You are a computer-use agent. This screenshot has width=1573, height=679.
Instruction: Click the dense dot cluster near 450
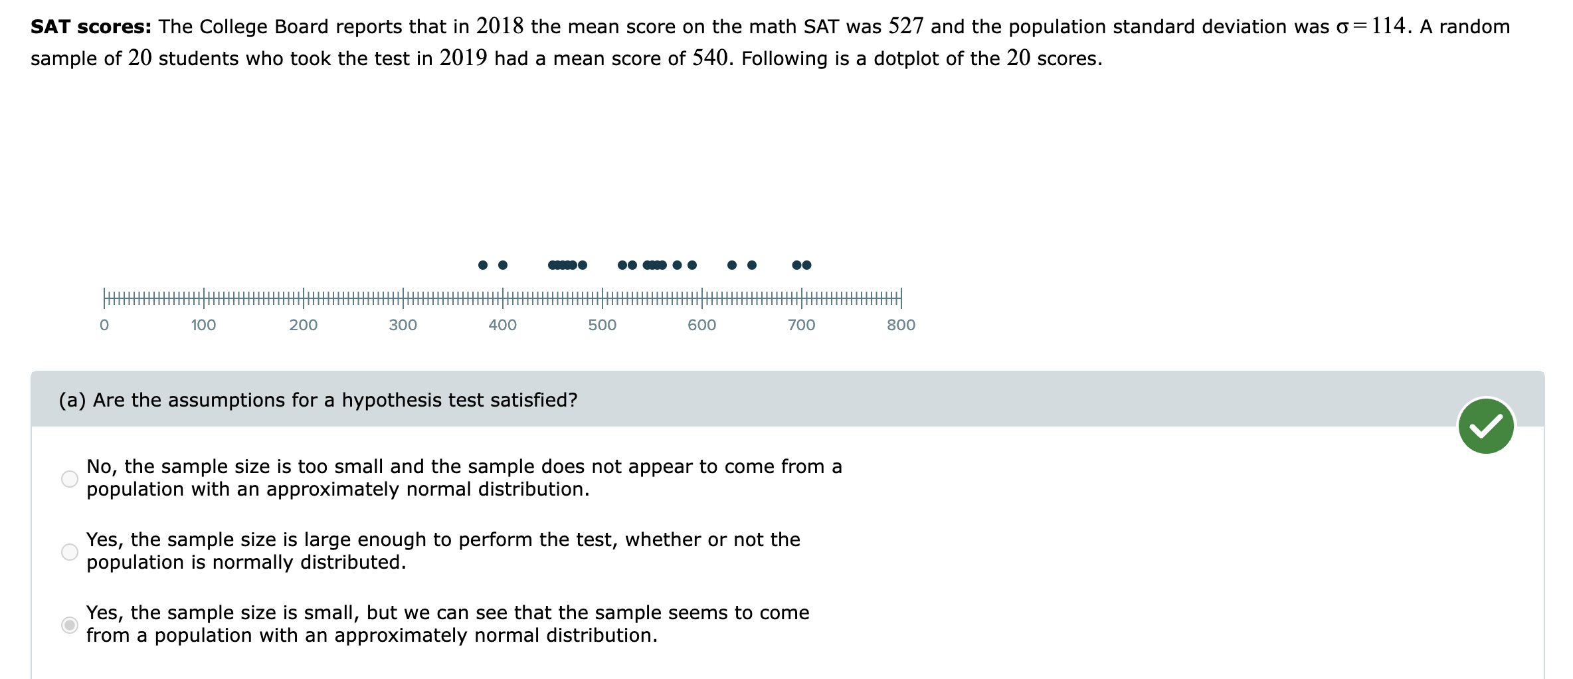pos(563,264)
